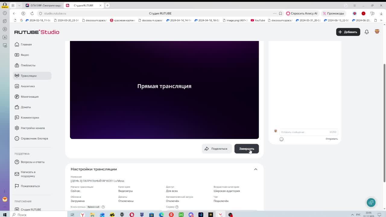Viewport: 386px width, 217px height.
Task: Click Отправить to send the chat message
Action: click(x=332, y=139)
